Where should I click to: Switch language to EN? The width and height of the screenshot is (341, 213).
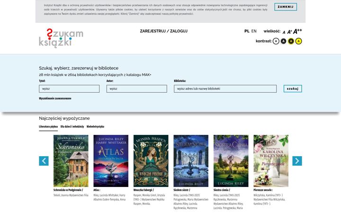click(254, 31)
